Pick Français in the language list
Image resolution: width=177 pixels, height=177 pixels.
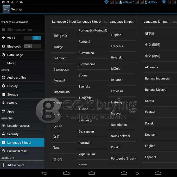pos(117,46)
